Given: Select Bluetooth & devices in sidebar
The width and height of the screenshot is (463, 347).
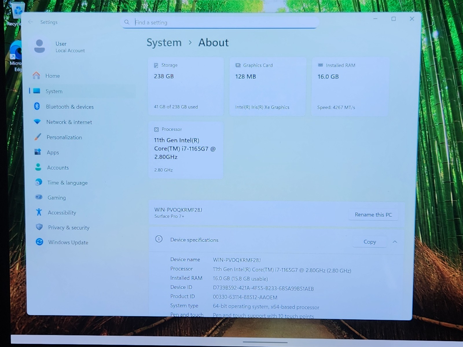Looking at the screenshot, I should [82, 107].
